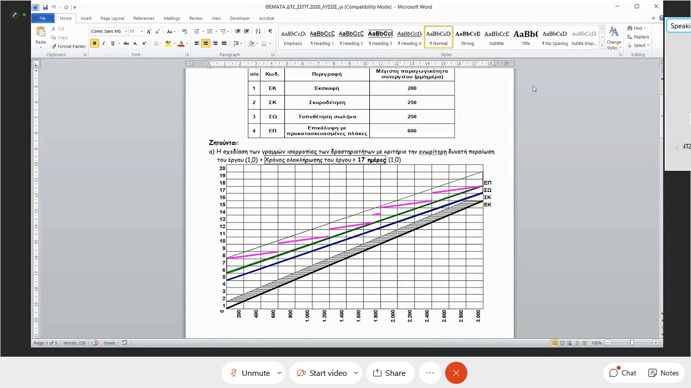
Task: Expand the Styles gallery more arrow
Action: tap(602, 46)
